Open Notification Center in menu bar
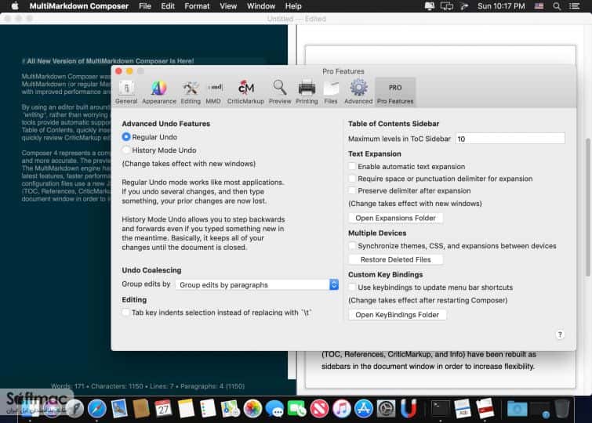The width and height of the screenshot is (592, 423). 574,6
